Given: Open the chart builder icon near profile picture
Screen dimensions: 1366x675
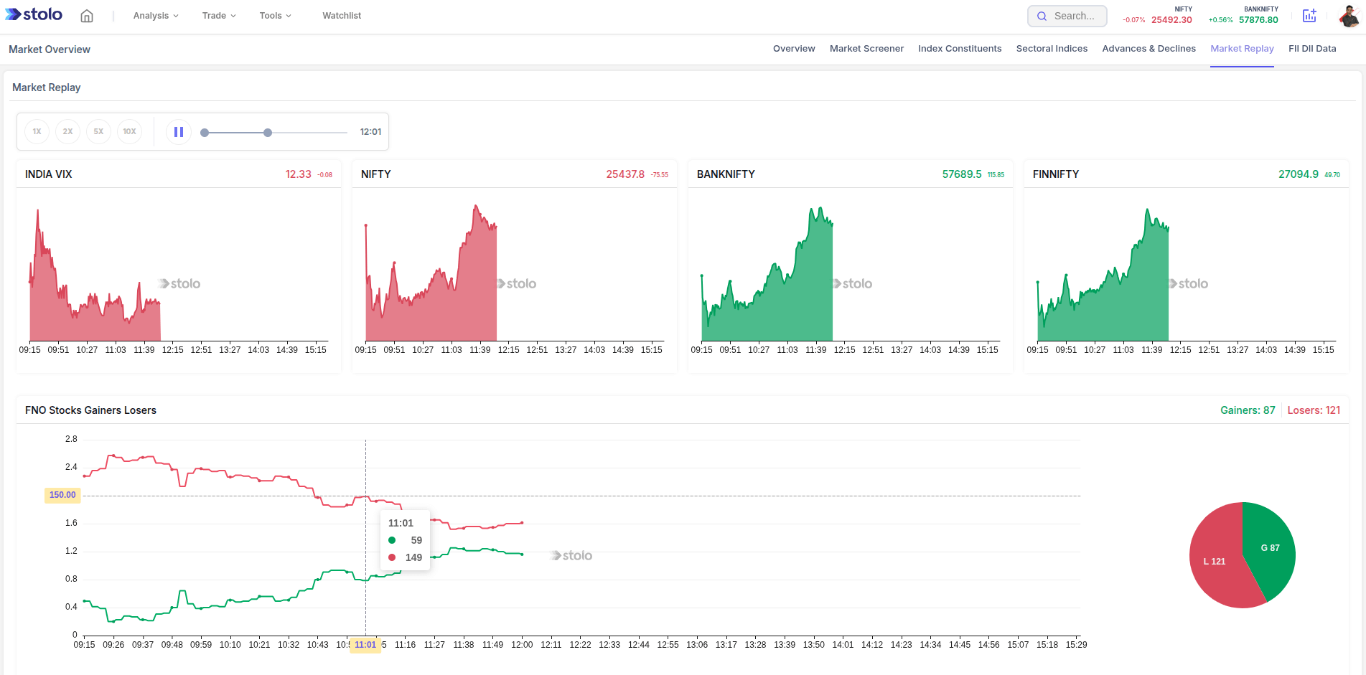Looking at the screenshot, I should pyautogui.click(x=1309, y=15).
